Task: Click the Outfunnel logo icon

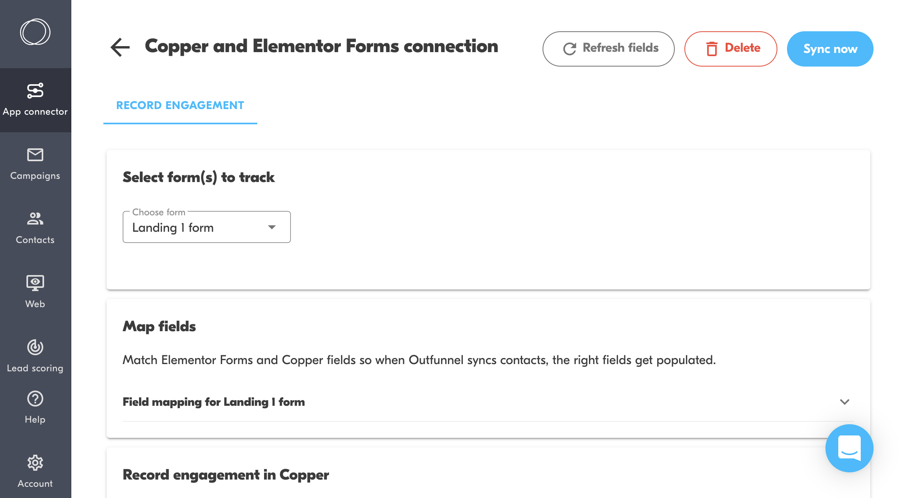Action: (35, 32)
